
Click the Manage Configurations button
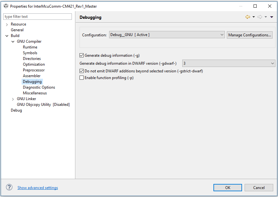tap(250, 35)
